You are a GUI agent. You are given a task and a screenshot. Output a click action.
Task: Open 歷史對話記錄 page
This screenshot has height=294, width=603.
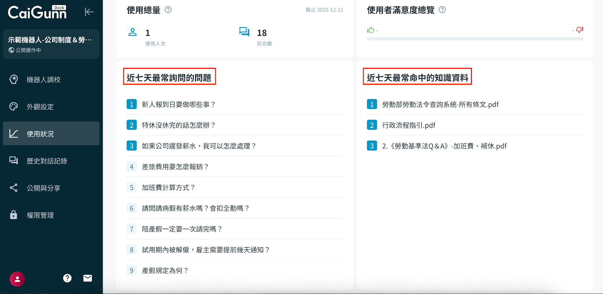pyautogui.click(x=47, y=161)
